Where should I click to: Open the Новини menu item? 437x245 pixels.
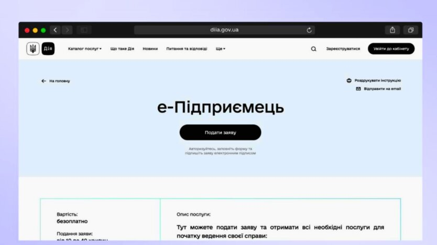click(150, 49)
